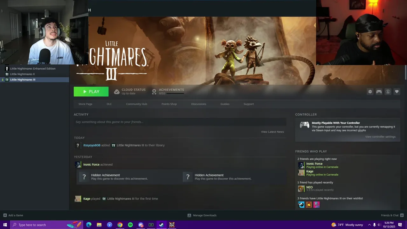This screenshot has width=407, height=229.
Task: Click Kage name in activity feed
Action: tap(87, 199)
